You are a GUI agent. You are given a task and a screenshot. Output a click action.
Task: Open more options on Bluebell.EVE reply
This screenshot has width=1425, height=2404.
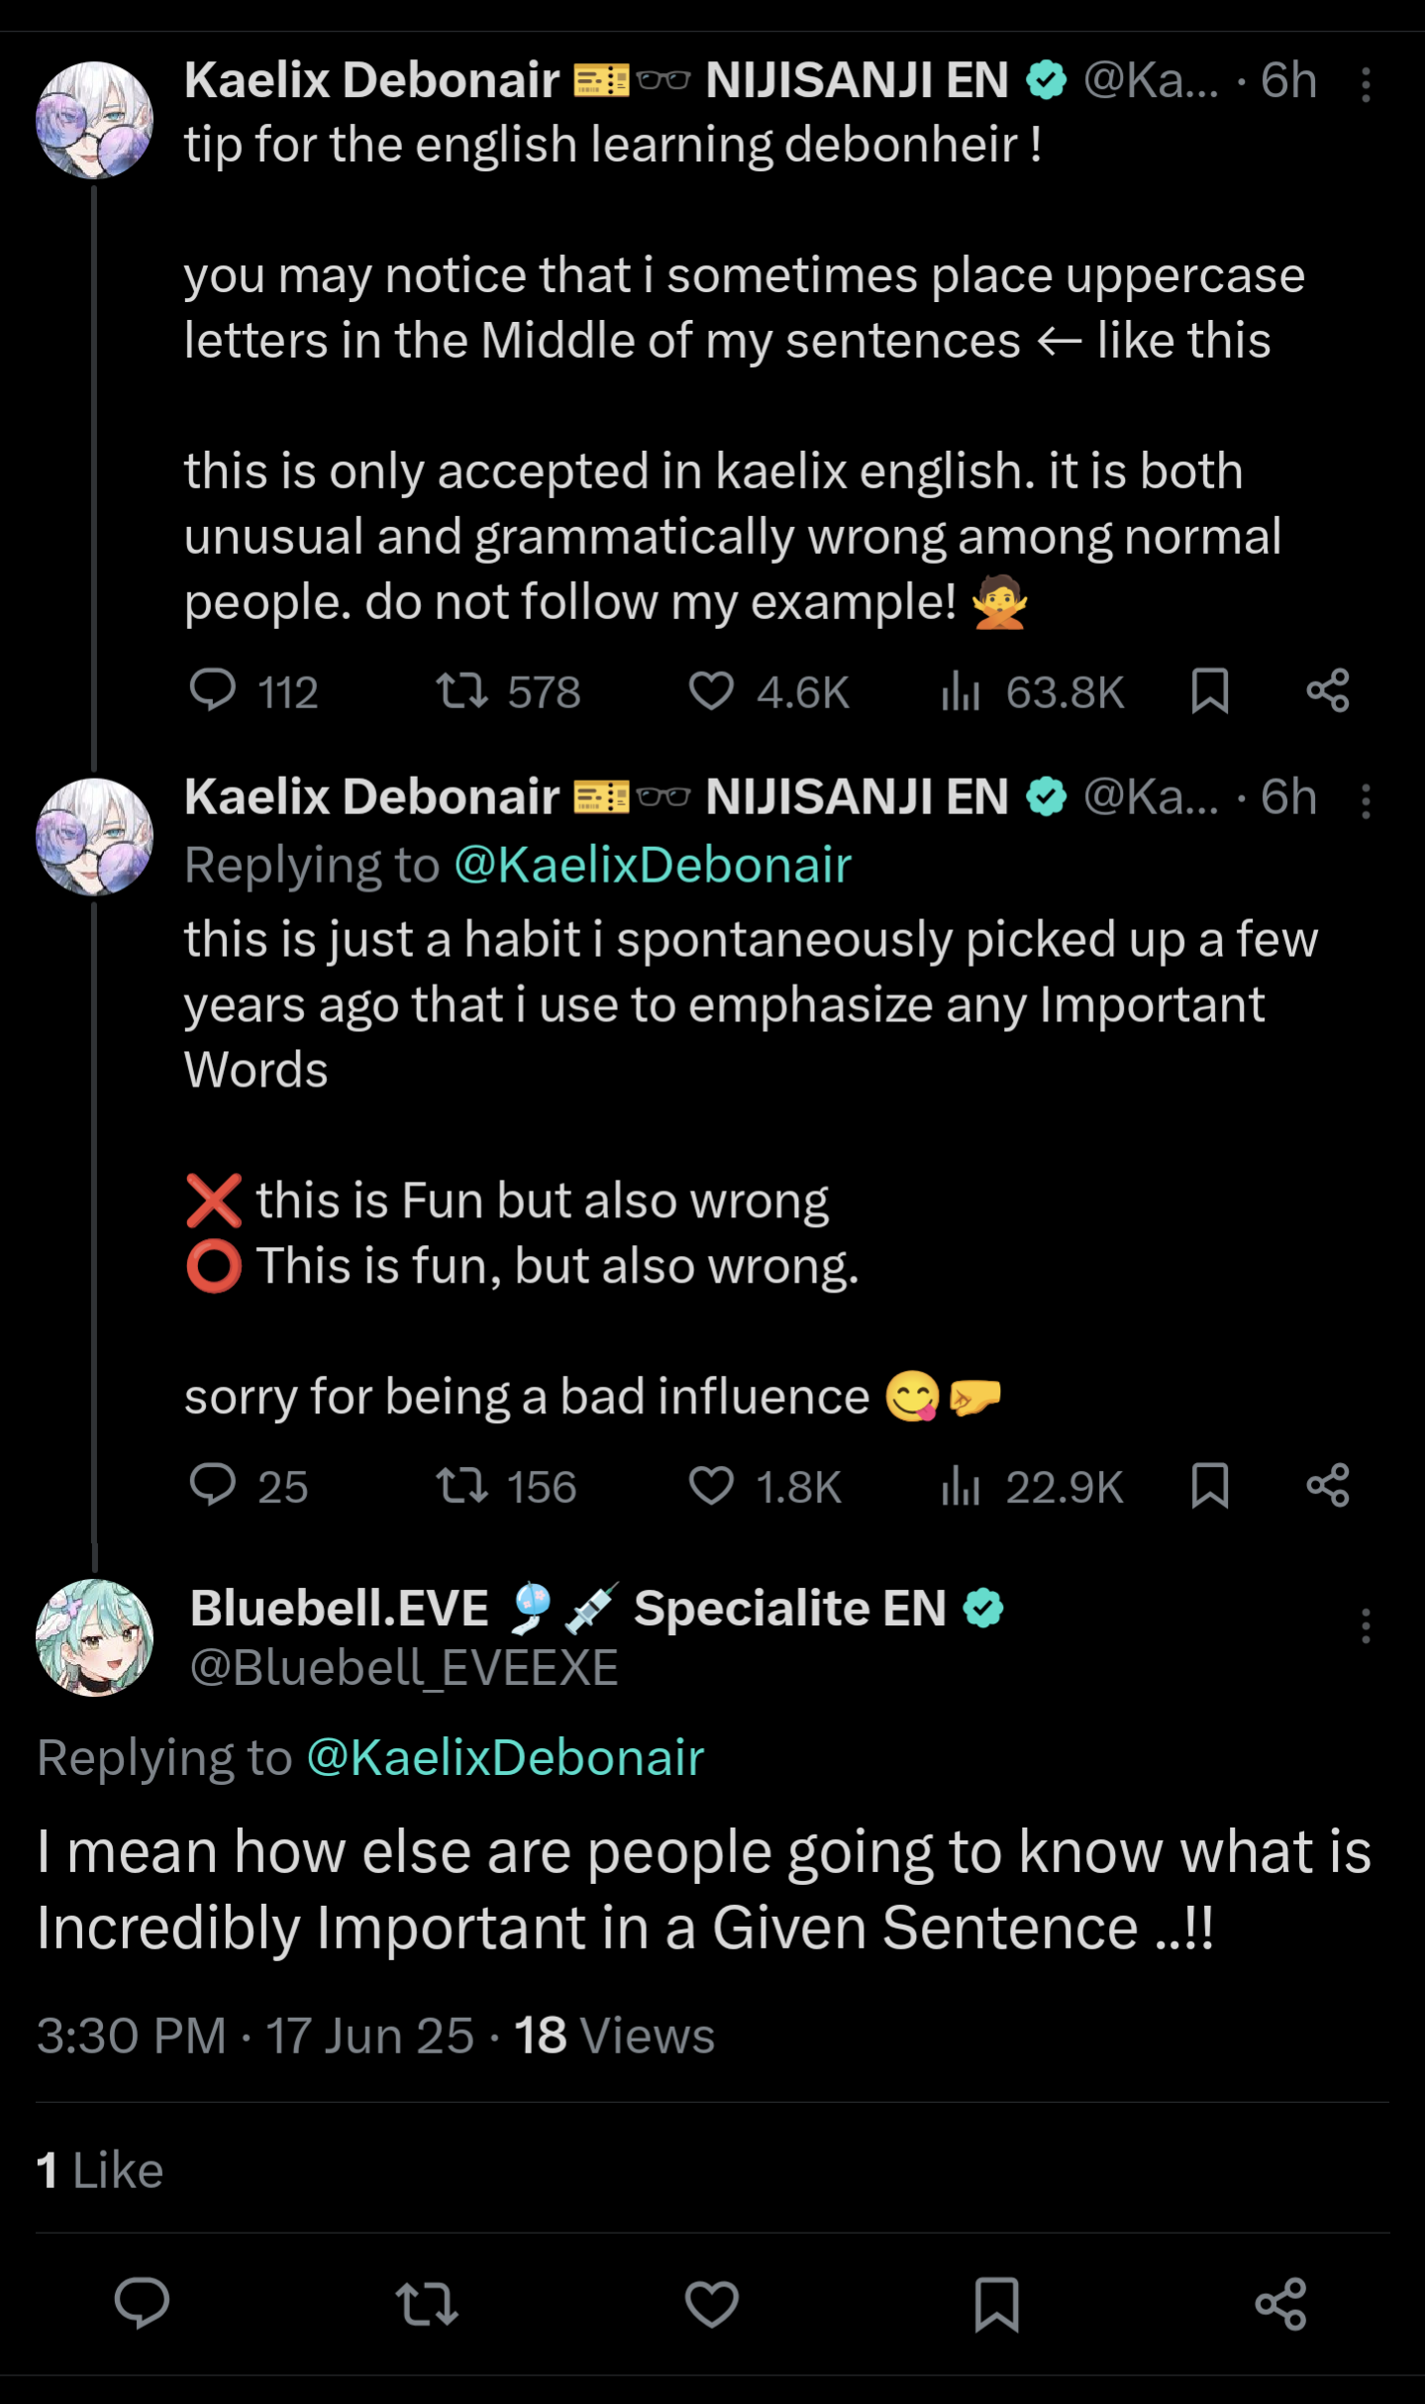click(1366, 1625)
